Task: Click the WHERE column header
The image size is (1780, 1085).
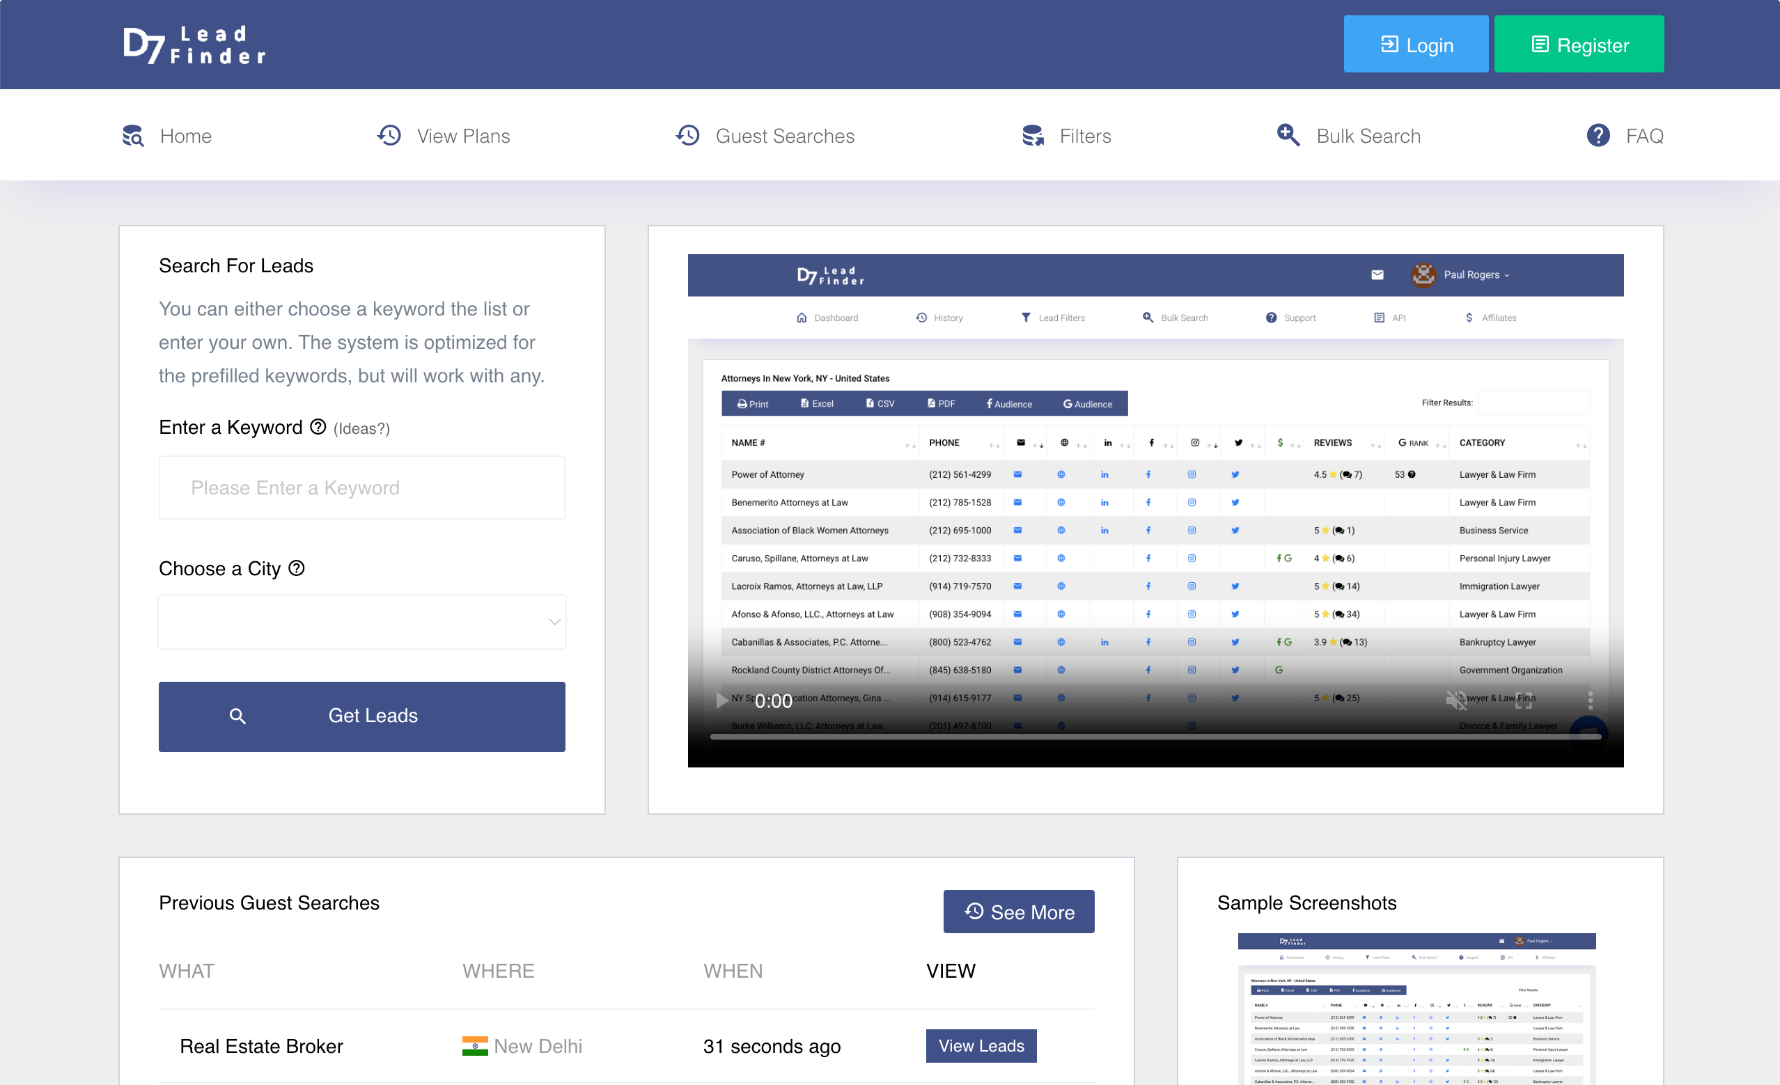Action: pyautogui.click(x=499, y=971)
